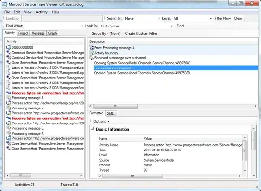The width and height of the screenshot is (261, 191).
Task: Expand the Level filter dropdown
Action: point(211,19)
